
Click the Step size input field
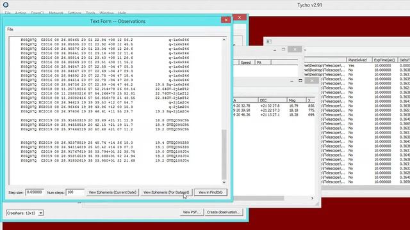(x=35, y=192)
